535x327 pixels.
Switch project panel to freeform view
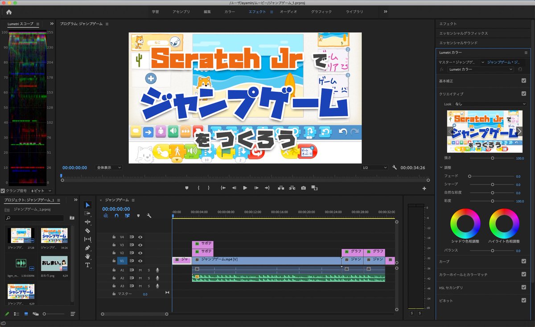35,314
